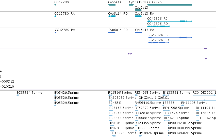Viewport: 216px width, 137px height.
Task: Click the EK133531.5prime EST glyph
Action: tap(166, 95)
